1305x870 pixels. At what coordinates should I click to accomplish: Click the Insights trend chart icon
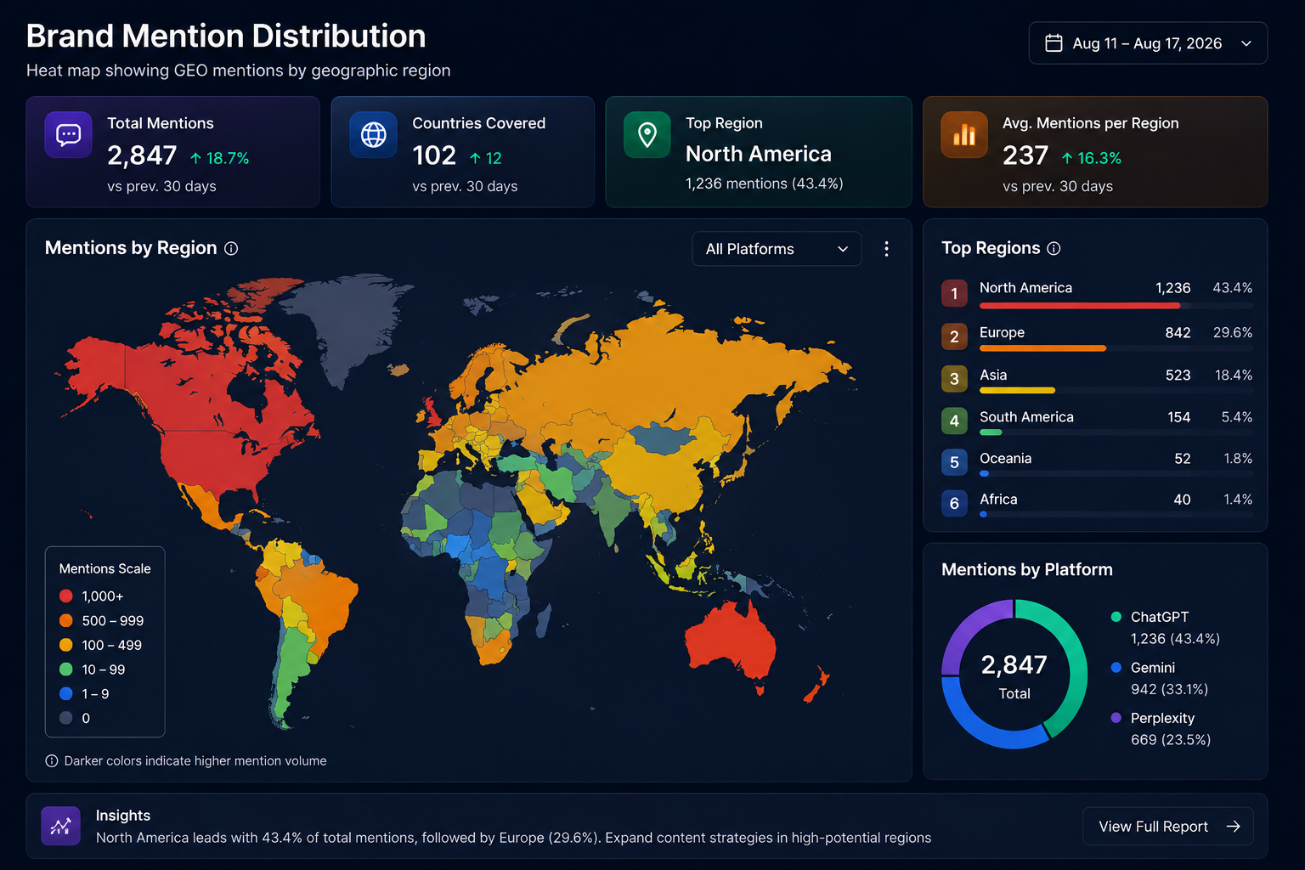(61, 826)
